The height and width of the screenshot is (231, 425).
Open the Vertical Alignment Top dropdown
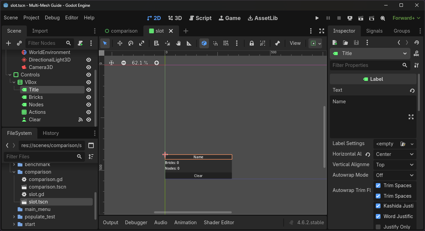coord(395,165)
